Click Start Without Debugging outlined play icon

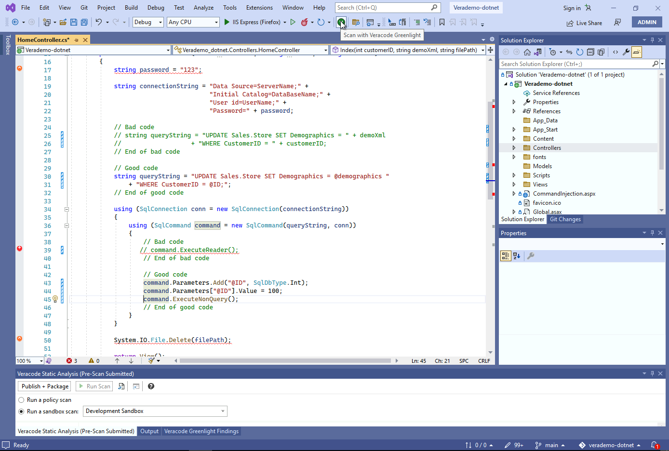pos(293,22)
